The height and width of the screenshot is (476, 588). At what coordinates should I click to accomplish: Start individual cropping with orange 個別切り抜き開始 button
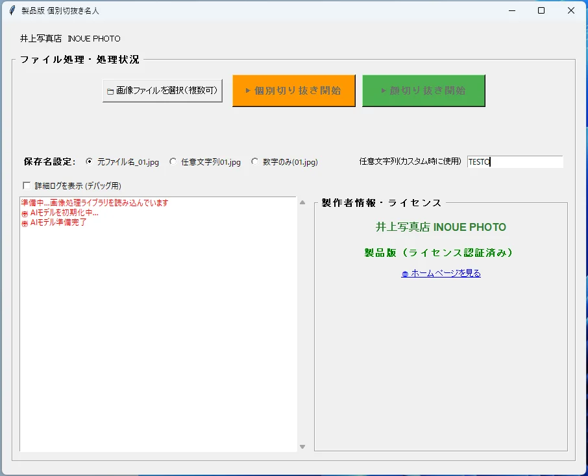pyautogui.click(x=293, y=91)
